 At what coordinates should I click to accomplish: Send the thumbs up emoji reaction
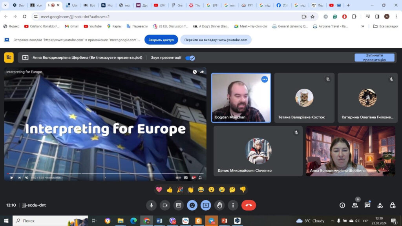[x=170, y=190]
